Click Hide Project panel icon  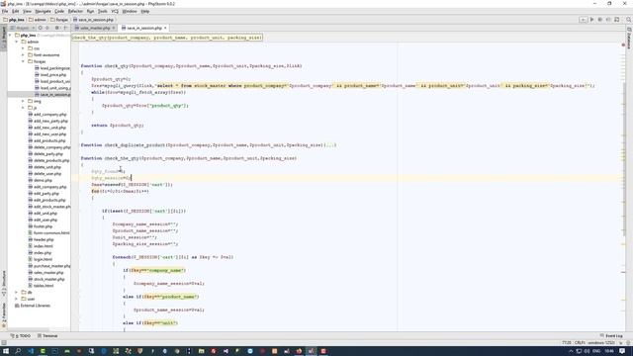coord(65,28)
